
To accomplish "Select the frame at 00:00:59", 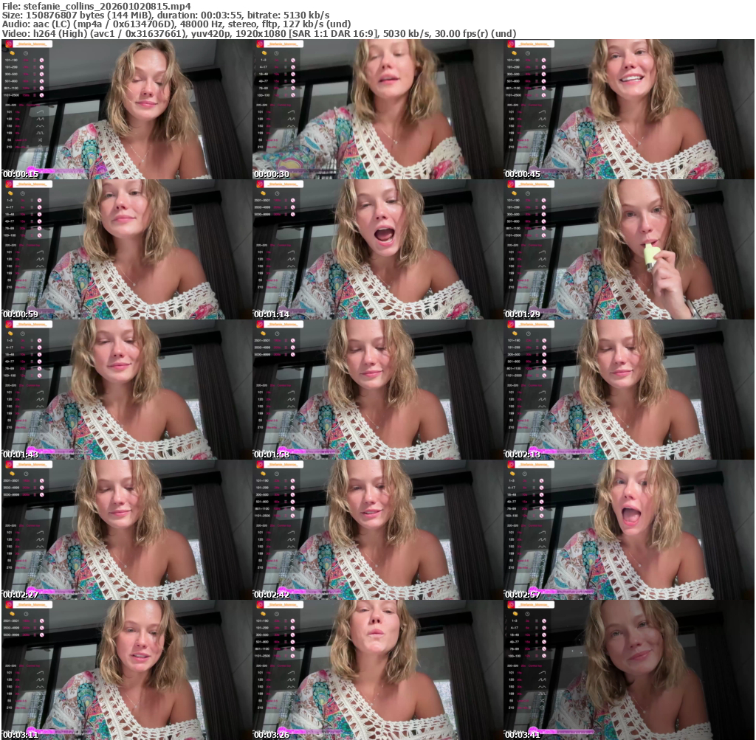I will tap(126, 249).
